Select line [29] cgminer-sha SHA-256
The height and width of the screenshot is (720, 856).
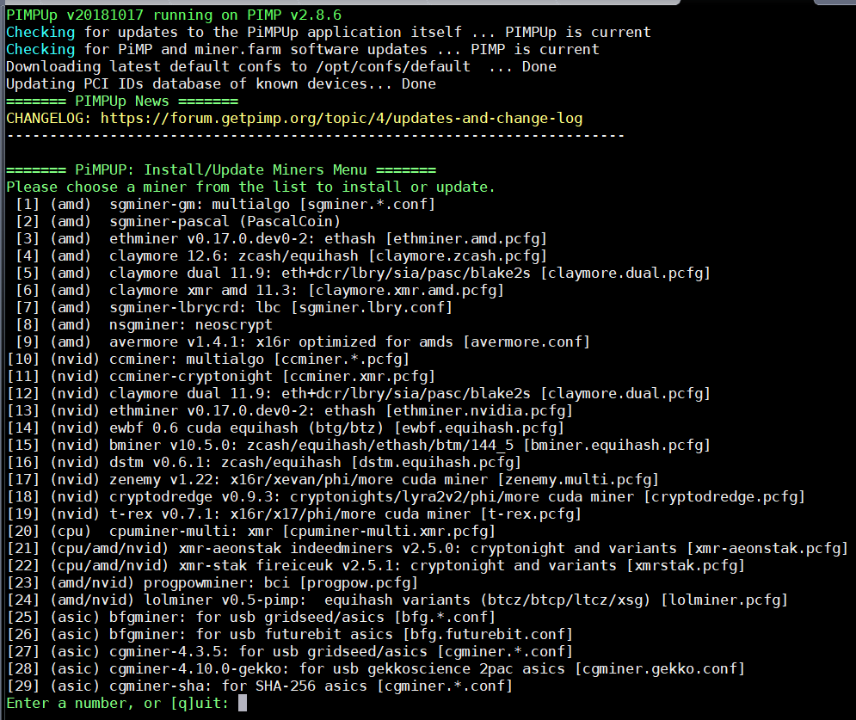click(260, 686)
